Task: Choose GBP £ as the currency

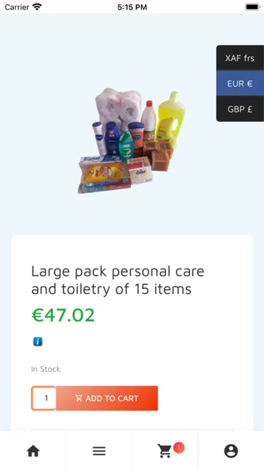Action: pos(240,109)
